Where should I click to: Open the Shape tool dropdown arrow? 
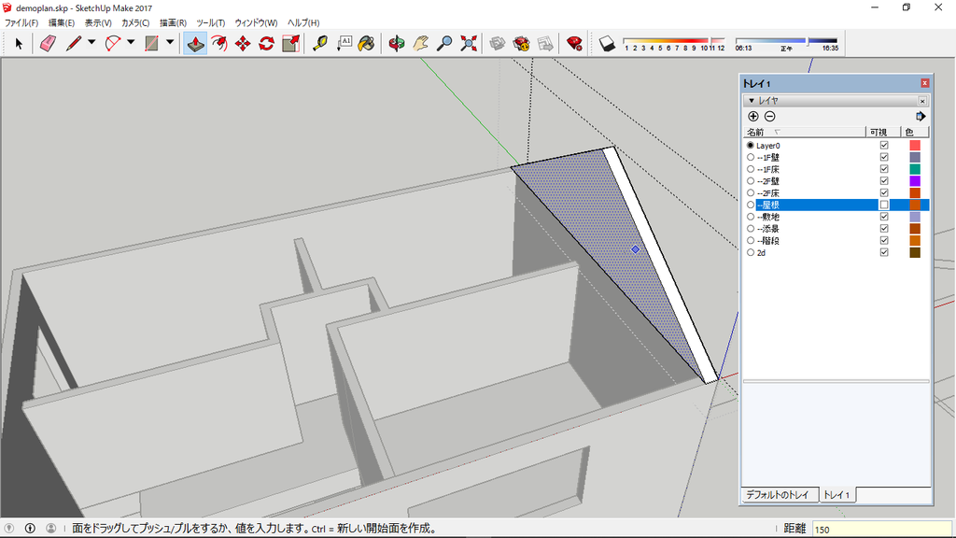[170, 43]
